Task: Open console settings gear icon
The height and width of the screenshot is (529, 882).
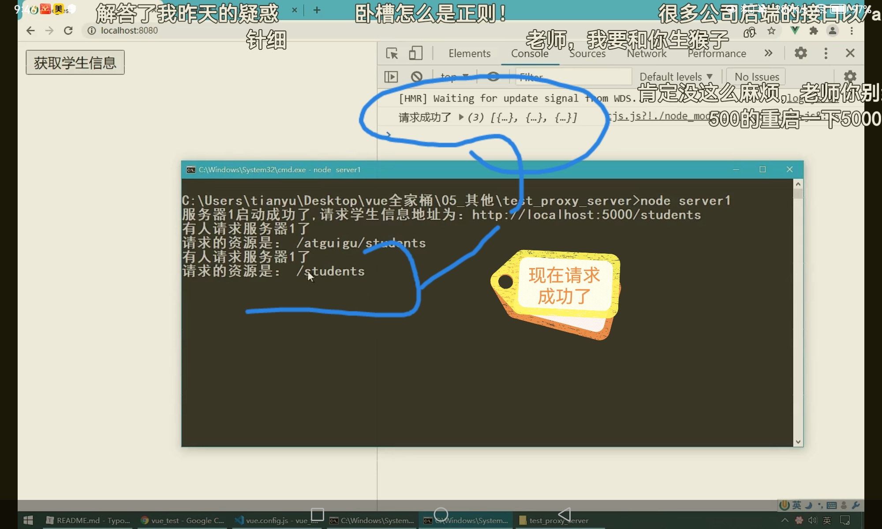Action: click(x=850, y=77)
